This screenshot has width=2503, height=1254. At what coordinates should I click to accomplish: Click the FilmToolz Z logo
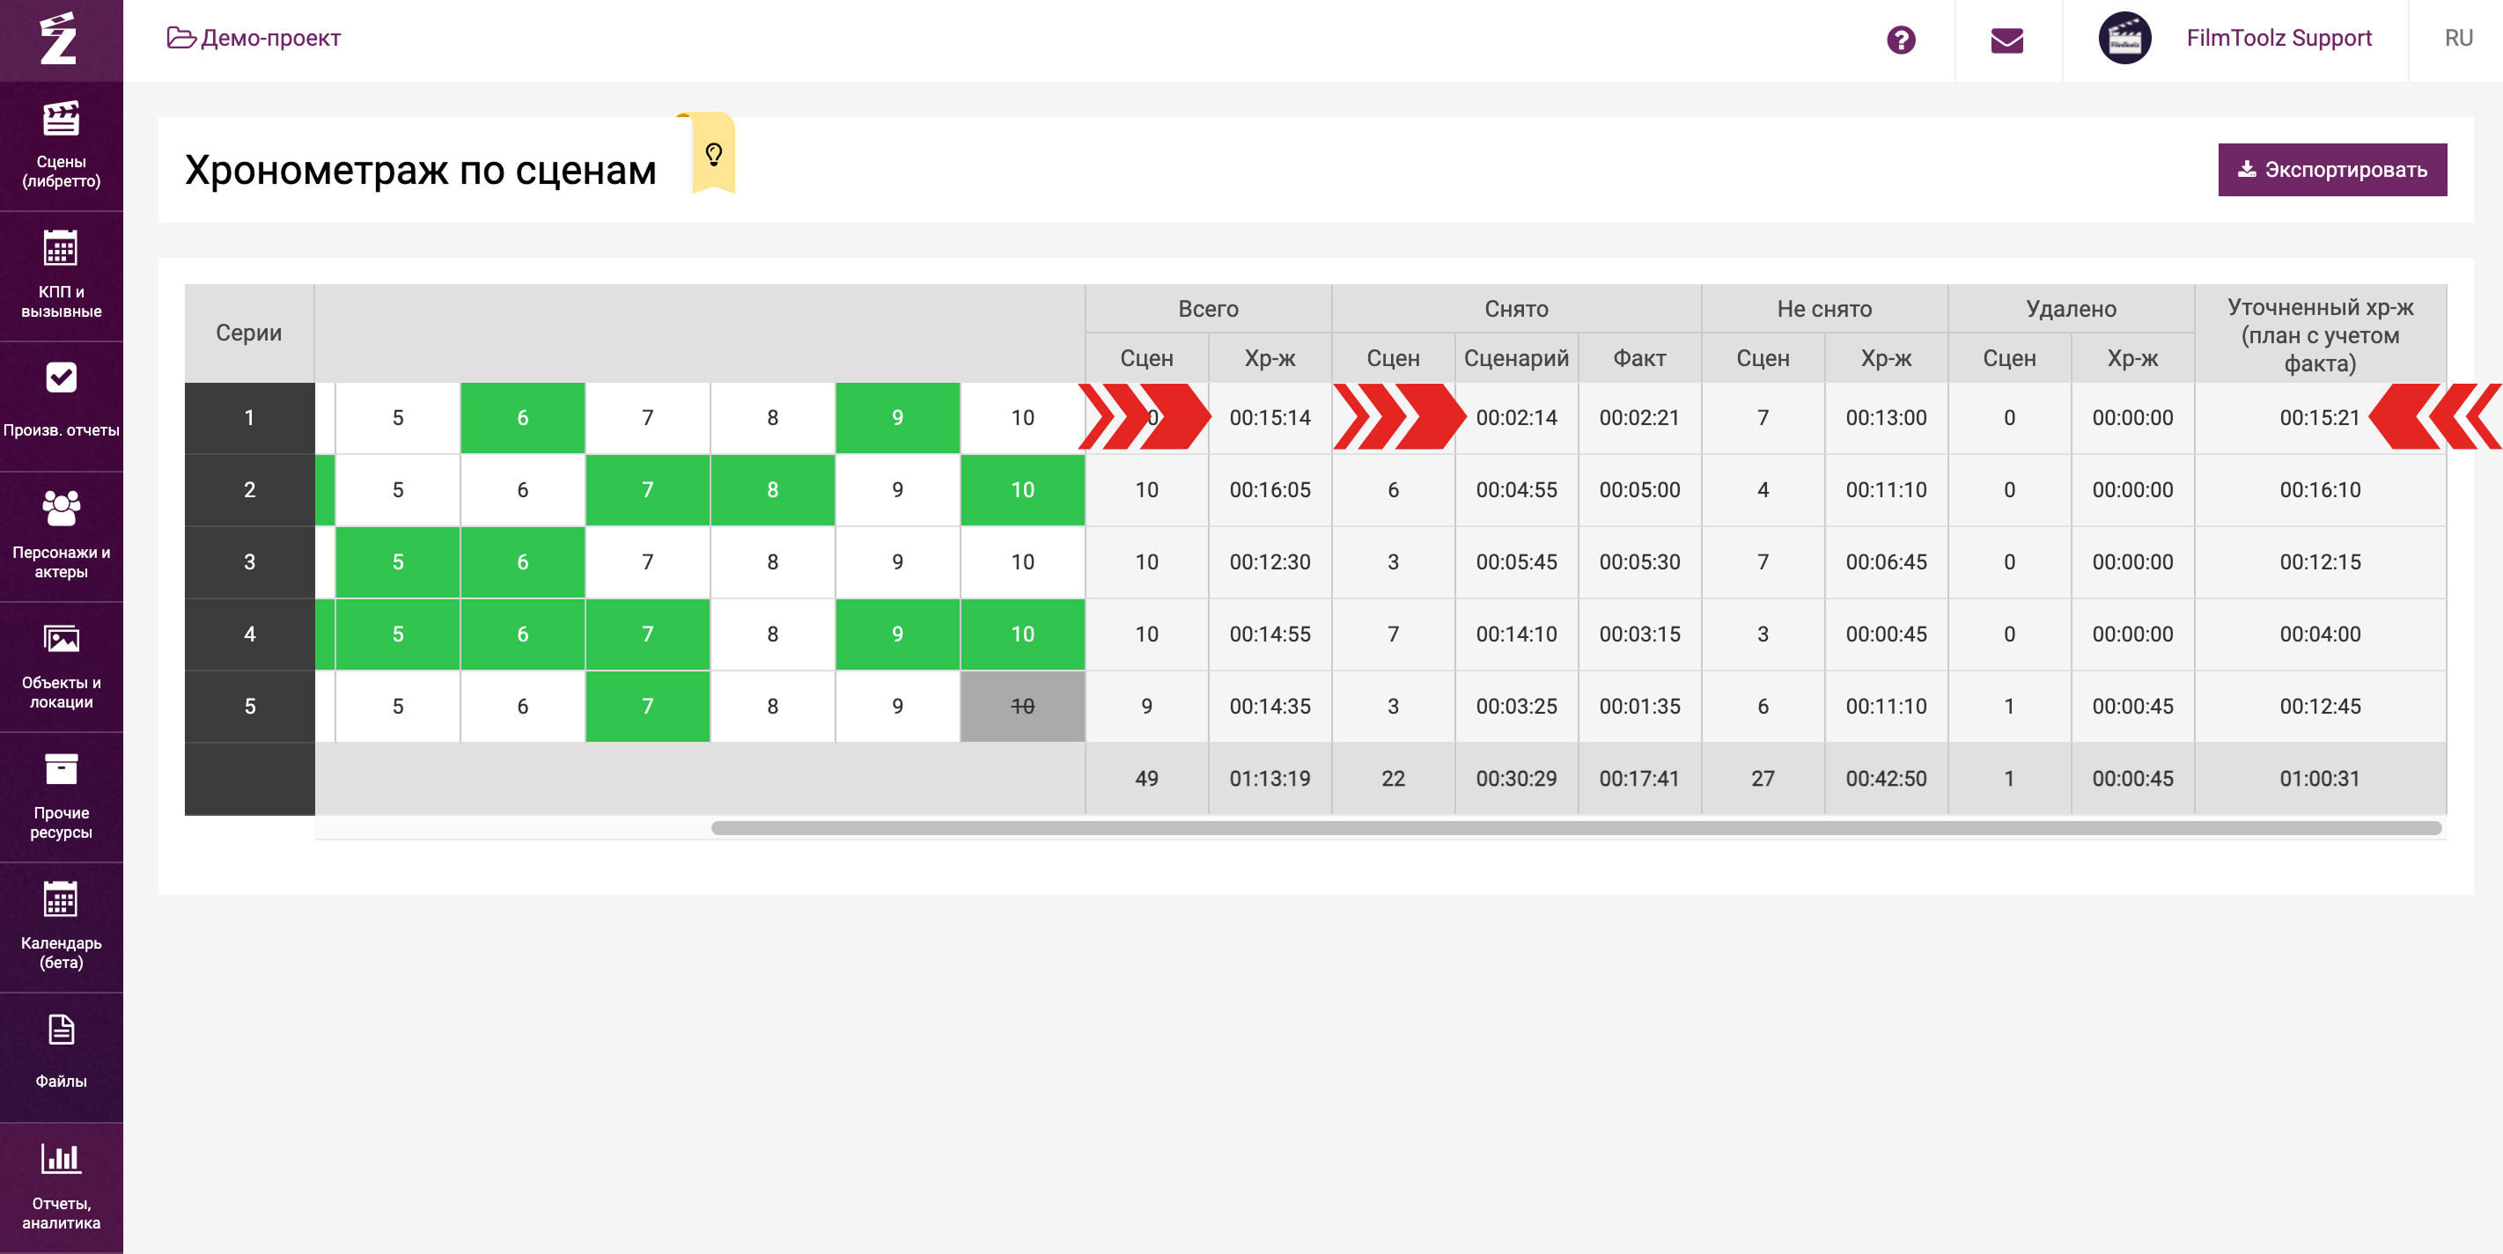tap(59, 39)
